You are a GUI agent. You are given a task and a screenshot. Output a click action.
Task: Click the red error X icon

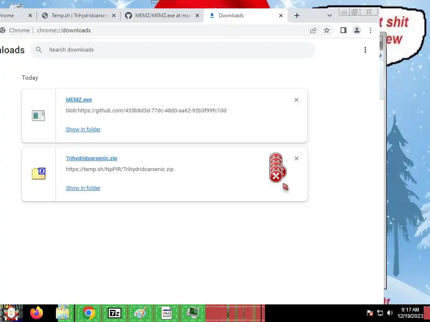click(276, 176)
